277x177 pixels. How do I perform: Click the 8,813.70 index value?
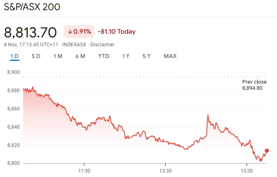coord(31,32)
